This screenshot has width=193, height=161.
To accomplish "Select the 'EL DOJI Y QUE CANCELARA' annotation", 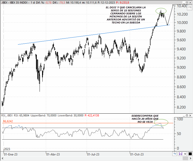I will click(126, 15).
